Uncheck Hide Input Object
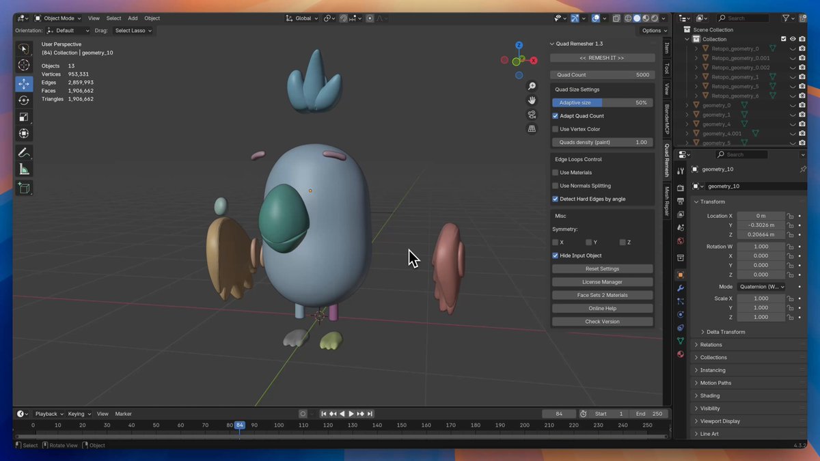Viewport: 820px width, 461px height. 556,255
